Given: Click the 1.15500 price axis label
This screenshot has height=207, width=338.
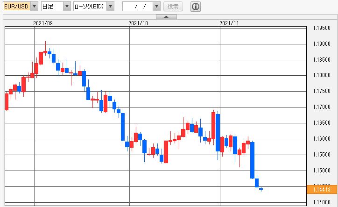Looking at the screenshot, I should [322, 155].
